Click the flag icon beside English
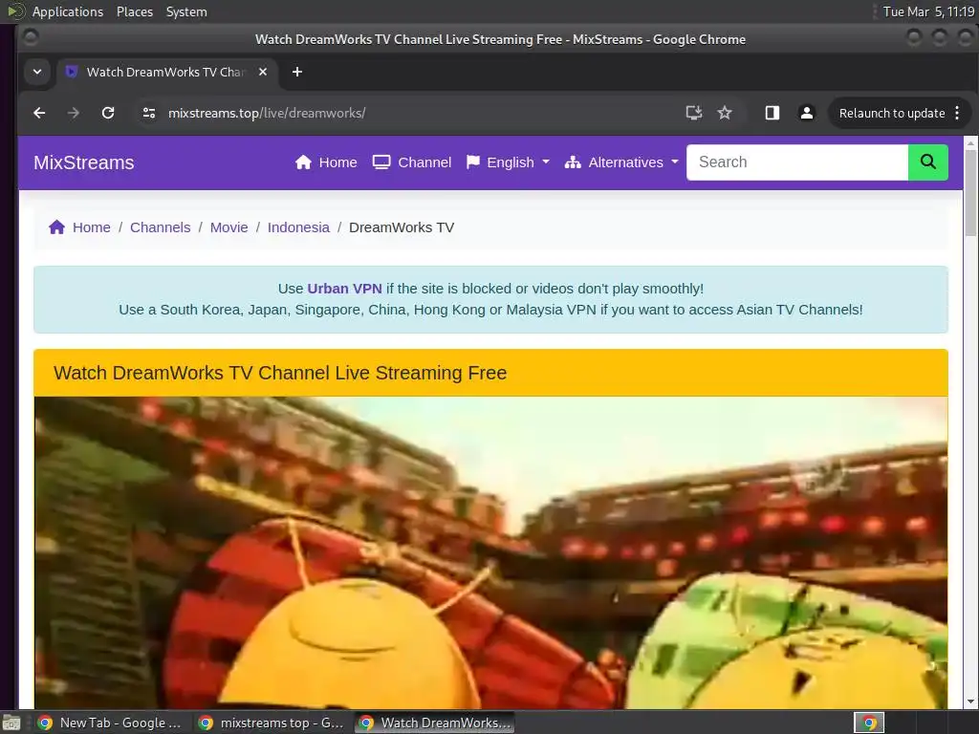The height and width of the screenshot is (734, 979). click(x=473, y=162)
